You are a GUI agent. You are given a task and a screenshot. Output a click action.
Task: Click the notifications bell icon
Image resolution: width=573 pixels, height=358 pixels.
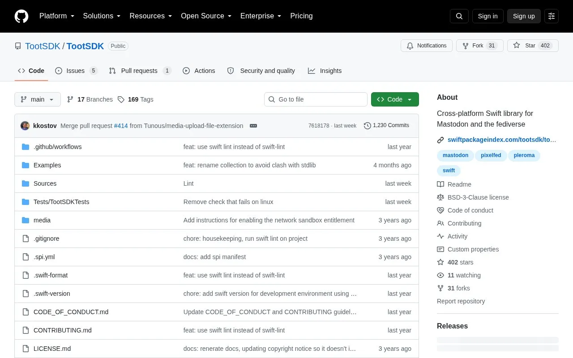click(x=410, y=46)
